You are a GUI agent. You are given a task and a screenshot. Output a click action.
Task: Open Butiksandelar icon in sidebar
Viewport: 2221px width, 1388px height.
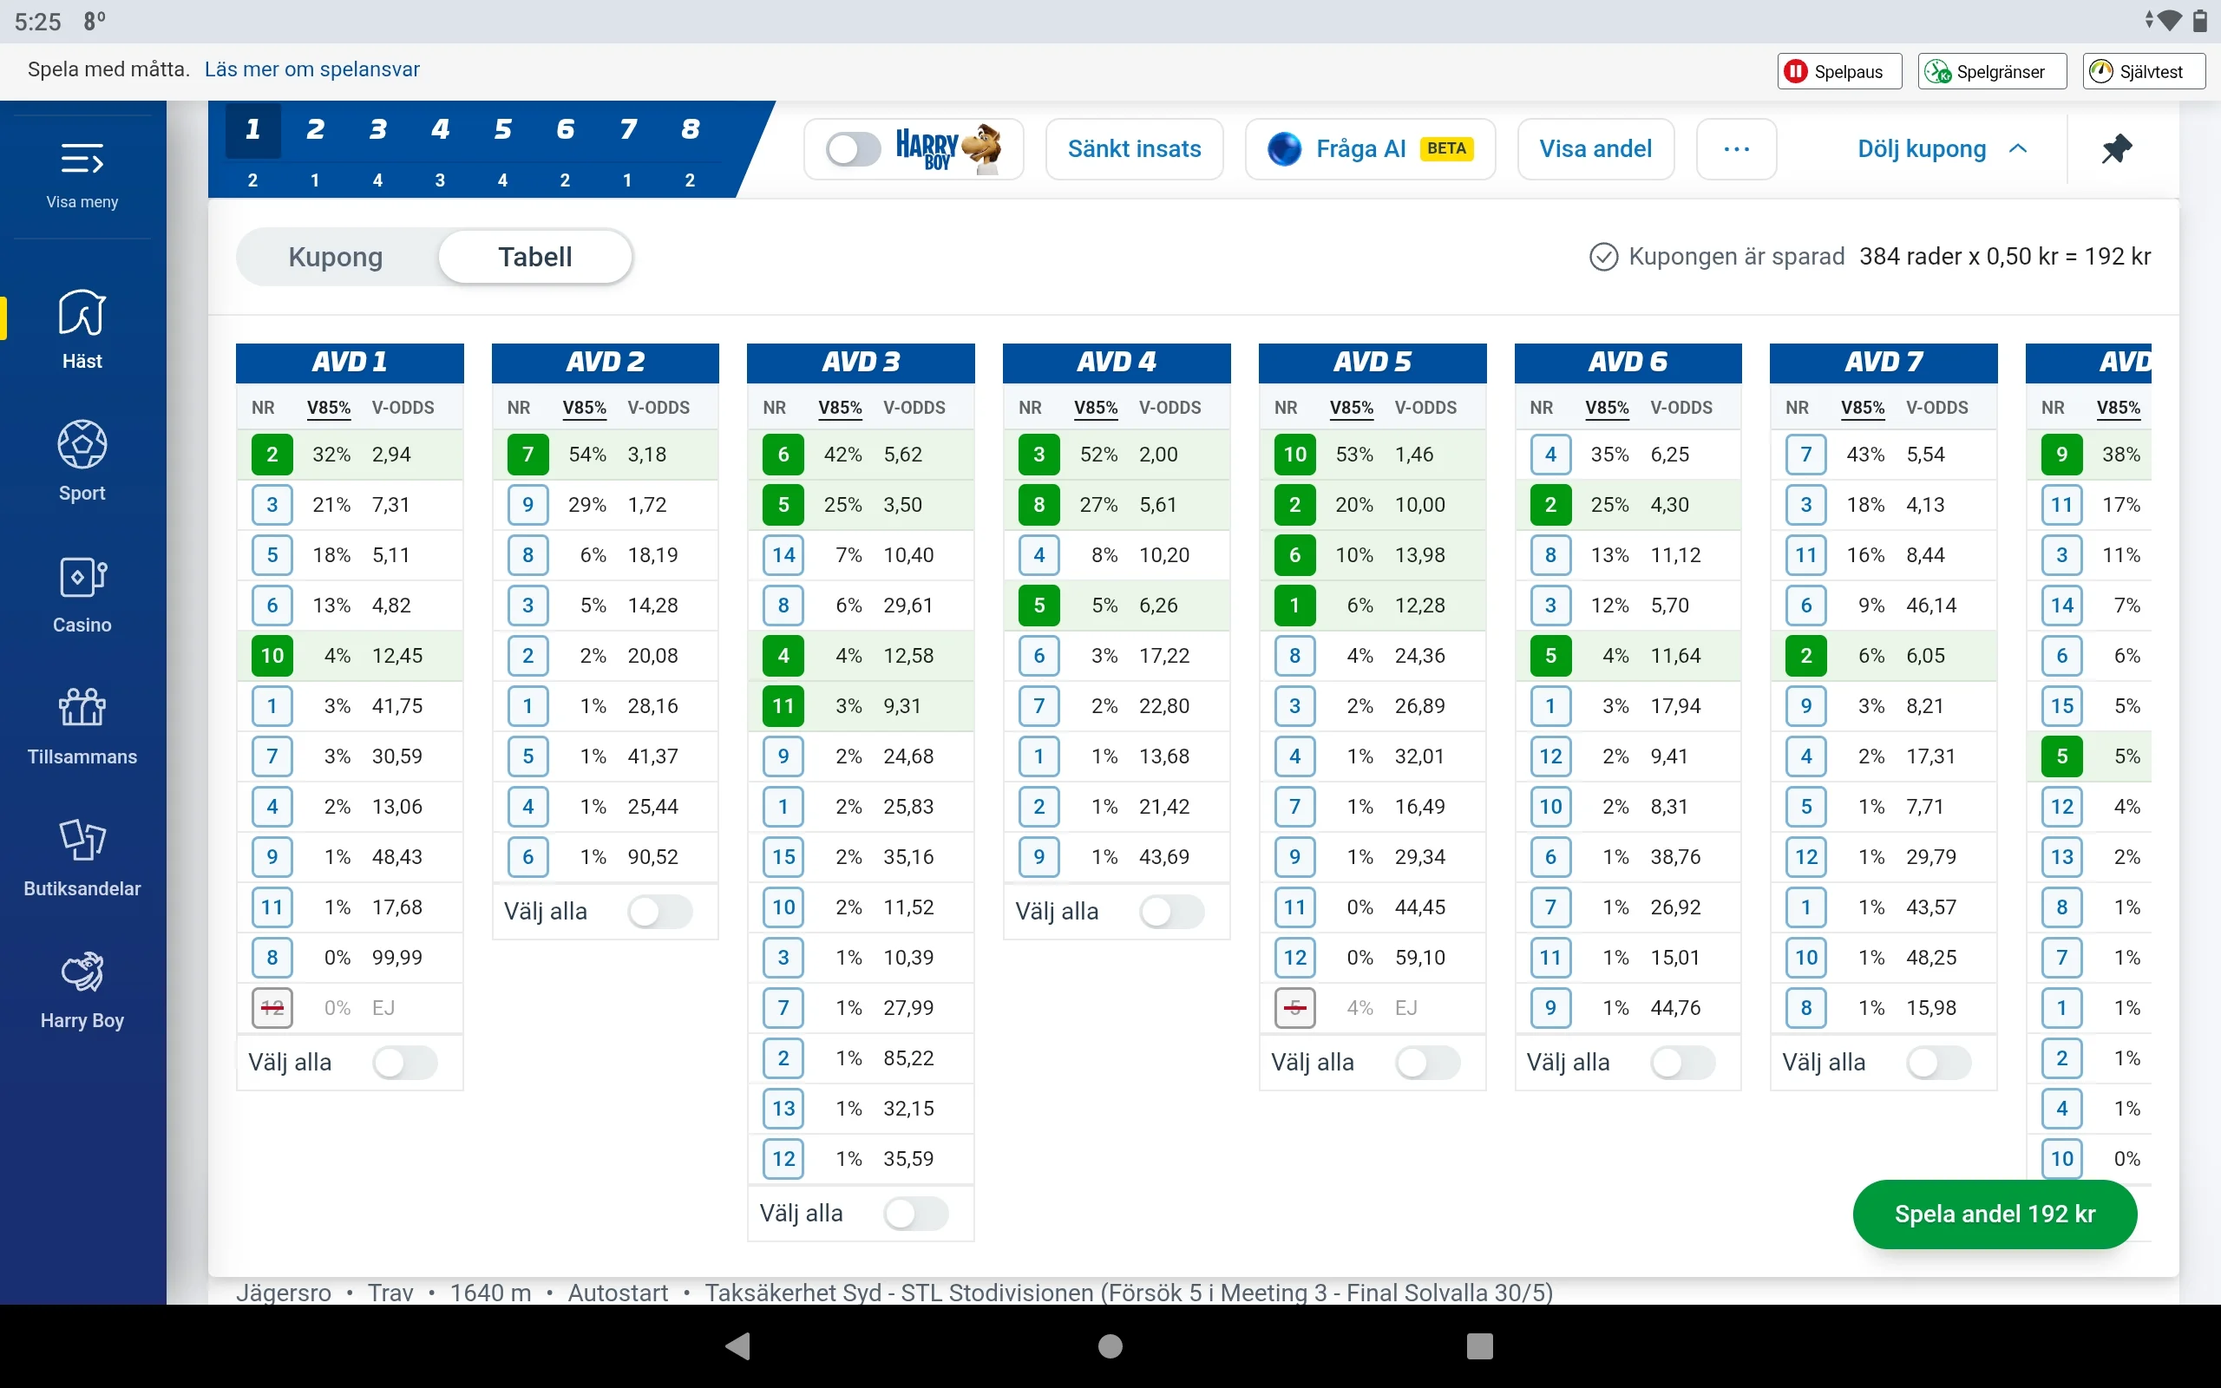click(x=82, y=840)
